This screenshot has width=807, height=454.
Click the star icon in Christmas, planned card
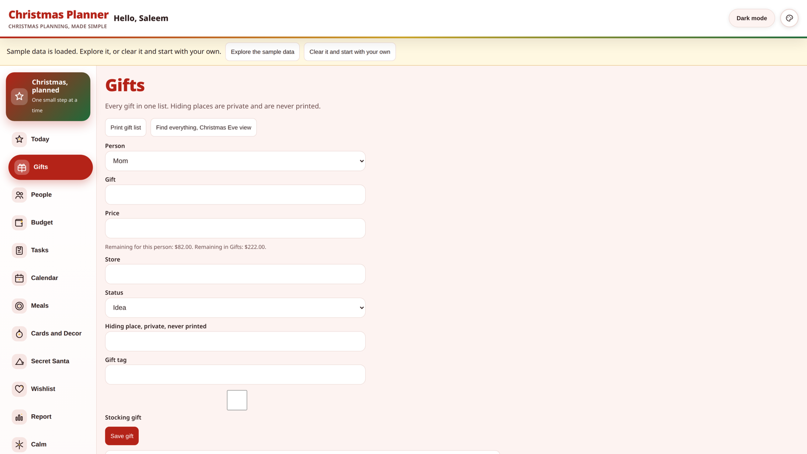coord(19,96)
